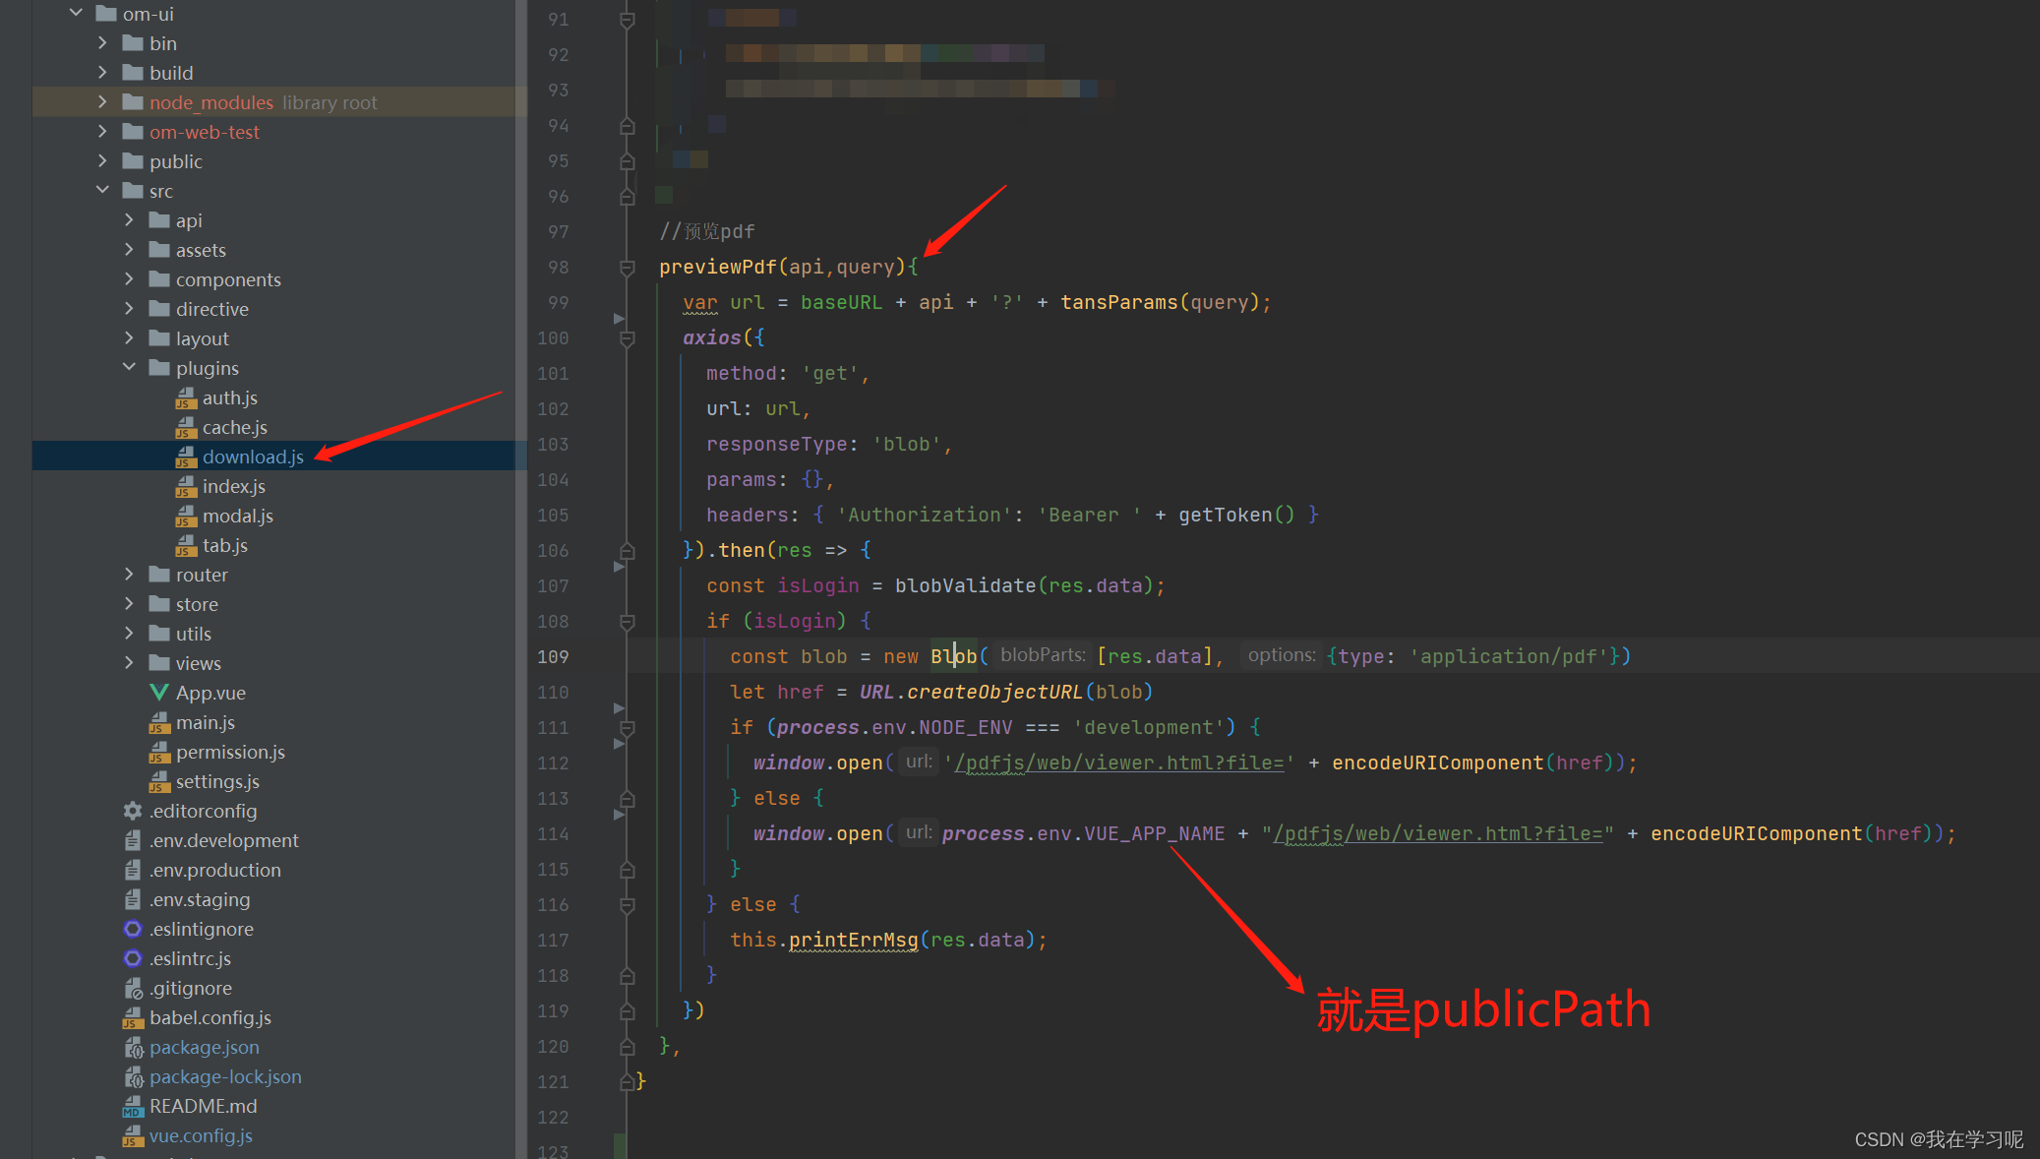Click the README.md markdown icon
The height and width of the screenshot is (1159, 2040).
pos(133,1106)
